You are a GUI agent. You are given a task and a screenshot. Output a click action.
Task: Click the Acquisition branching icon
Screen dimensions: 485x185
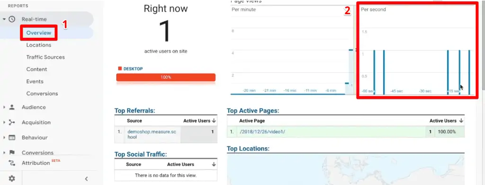tap(12, 122)
